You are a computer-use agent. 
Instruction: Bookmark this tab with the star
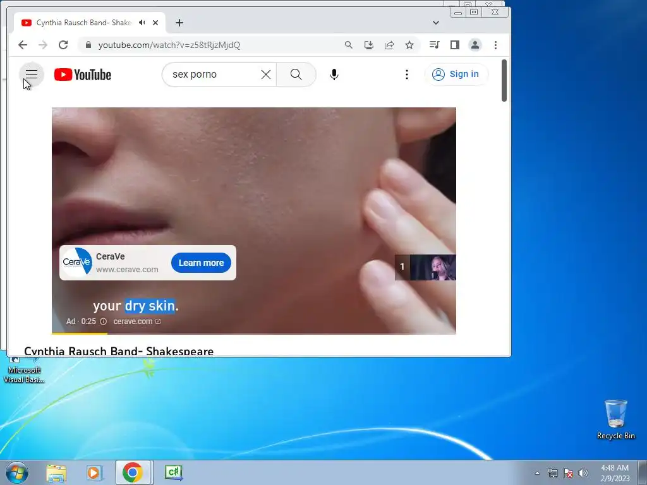(x=409, y=45)
